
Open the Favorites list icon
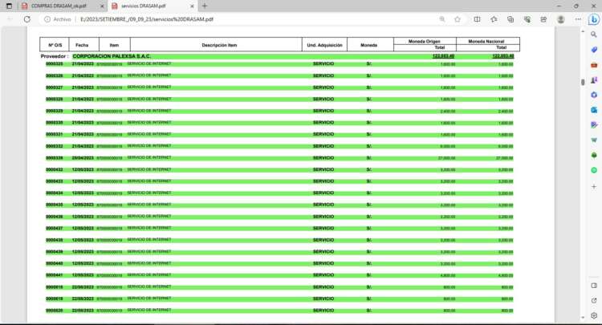tap(493, 18)
